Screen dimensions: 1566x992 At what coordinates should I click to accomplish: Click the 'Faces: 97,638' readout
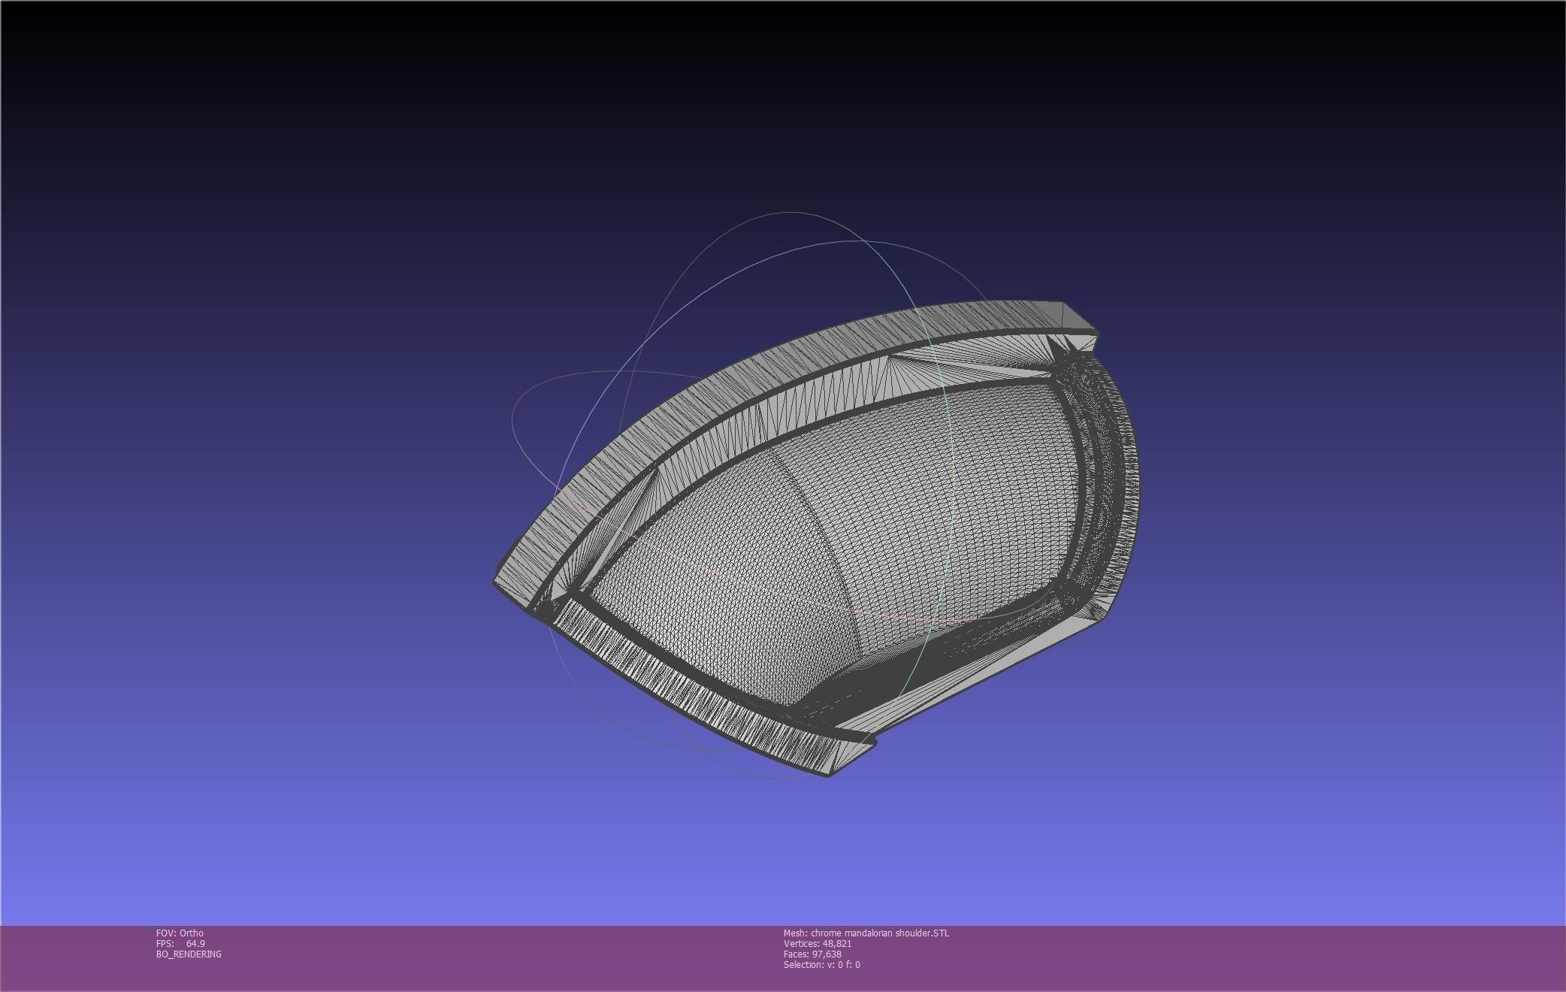coord(812,954)
